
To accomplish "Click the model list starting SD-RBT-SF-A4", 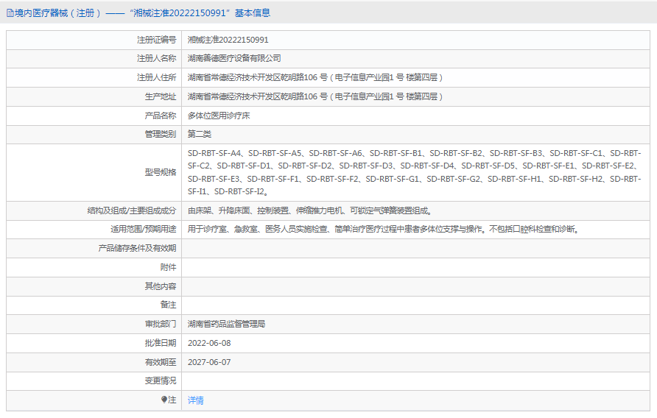I will (x=415, y=172).
